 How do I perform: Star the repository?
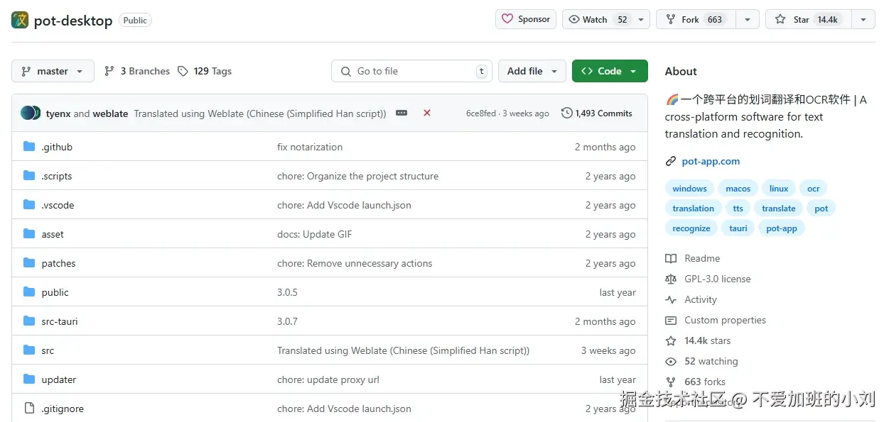click(809, 19)
